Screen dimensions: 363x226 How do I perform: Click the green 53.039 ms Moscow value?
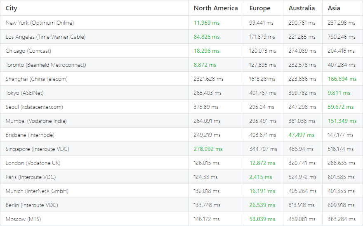coord(262,219)
